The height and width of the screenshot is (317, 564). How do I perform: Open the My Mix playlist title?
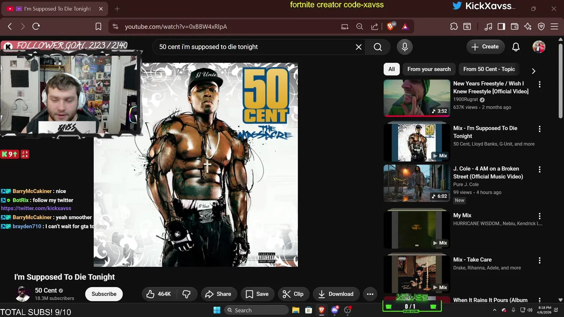pos(462,215)
